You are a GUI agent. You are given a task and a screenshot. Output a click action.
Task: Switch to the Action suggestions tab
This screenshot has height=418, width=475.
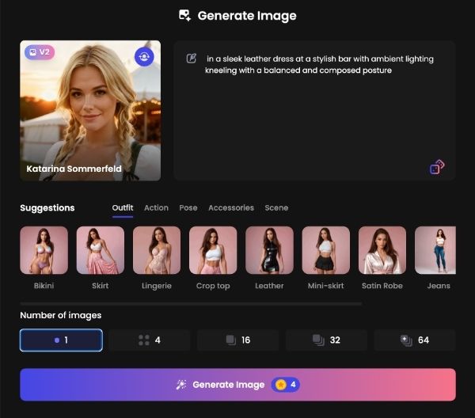pos(156,207)
